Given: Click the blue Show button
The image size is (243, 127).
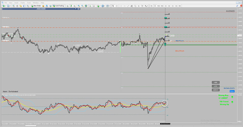Looking at the screenshot, I should coord(232,91).
